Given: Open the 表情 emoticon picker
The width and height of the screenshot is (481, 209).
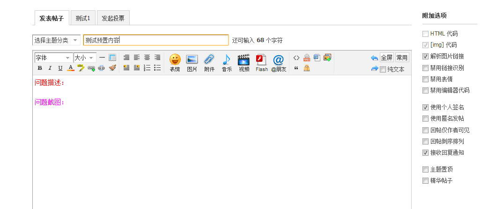Looking at the screenshot, I should coord(175,63).
